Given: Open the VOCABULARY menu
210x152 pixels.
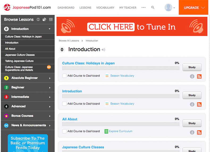Looking at the screenshot, I should point(105,8).
